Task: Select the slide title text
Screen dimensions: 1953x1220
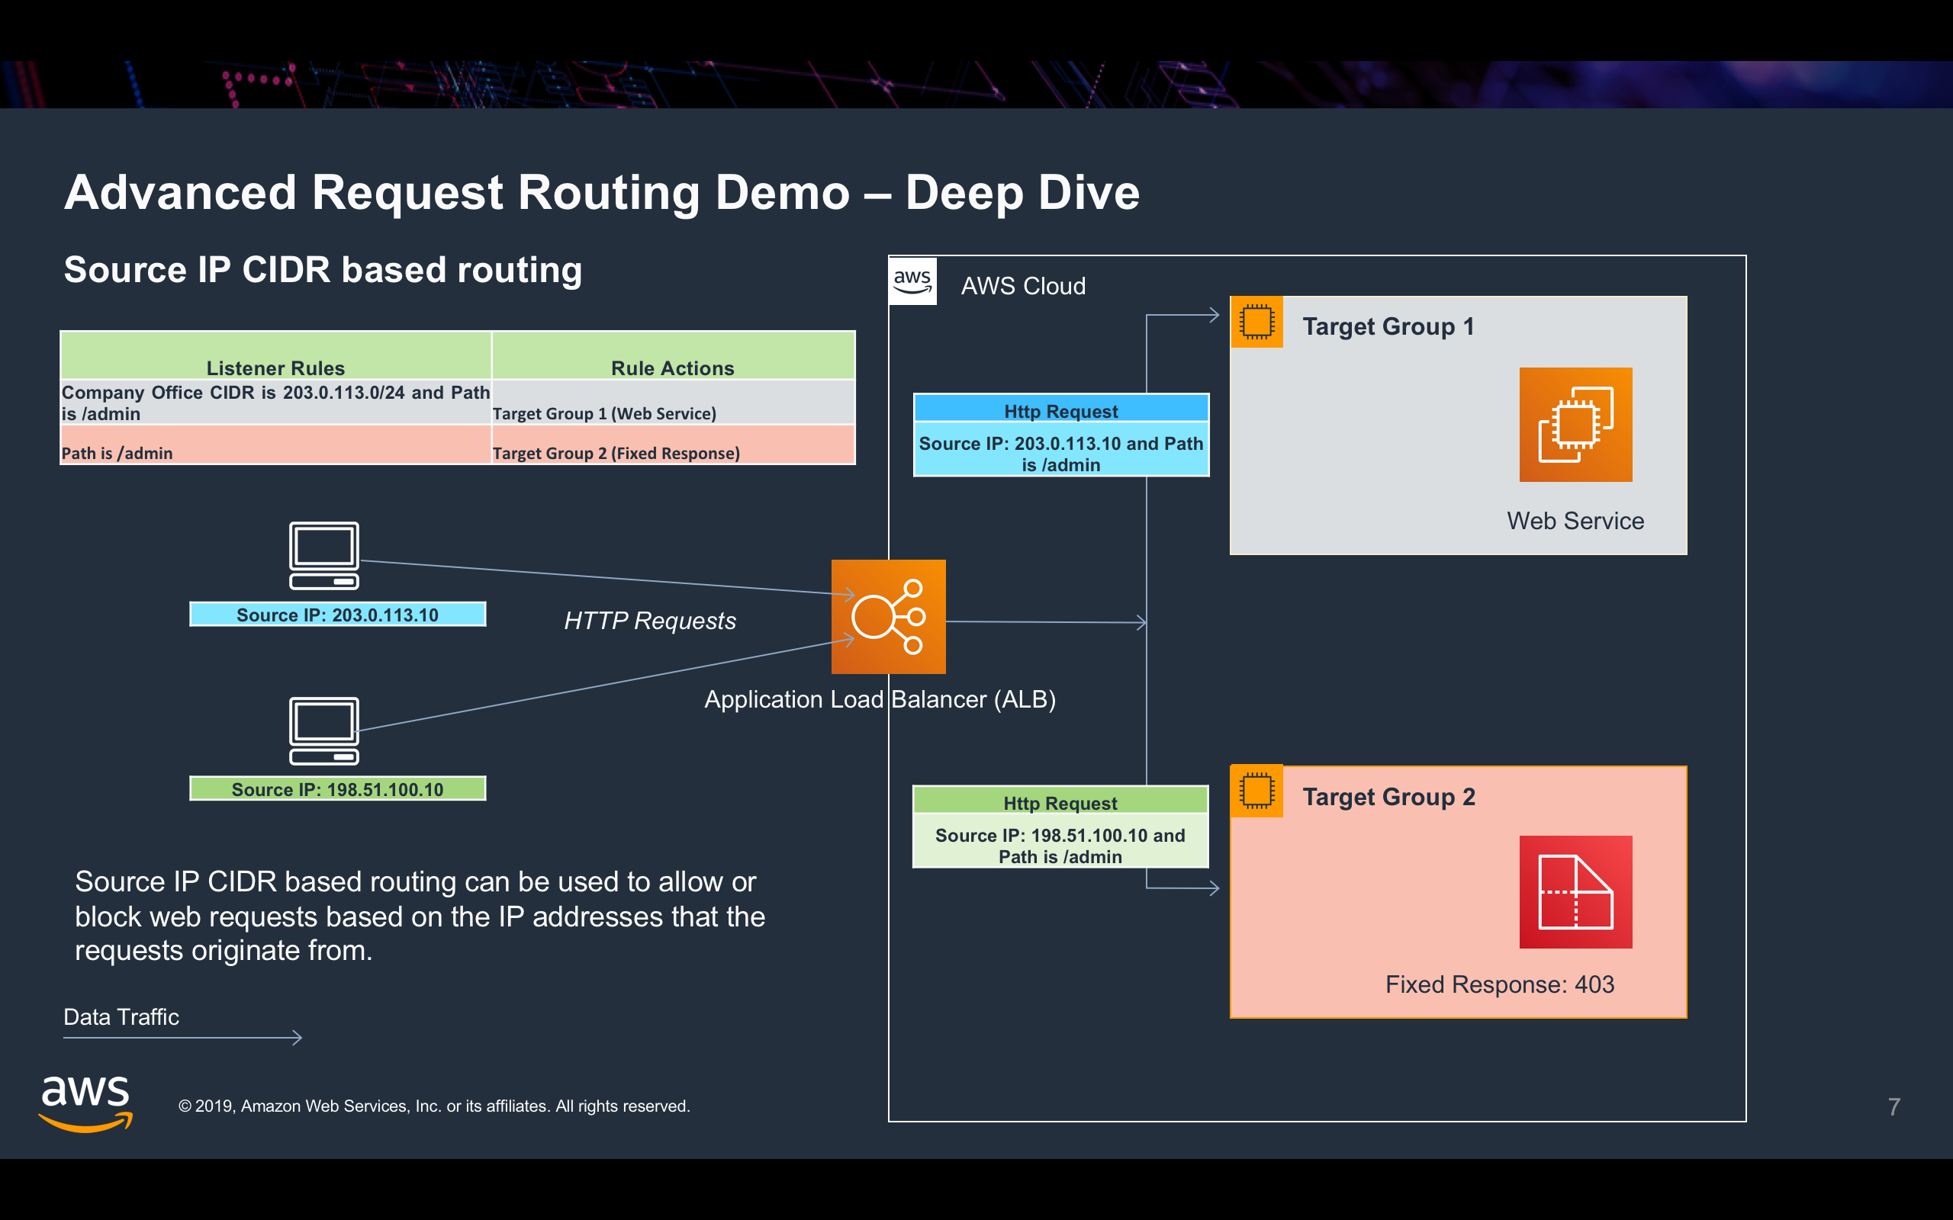Action: [603, 191]
